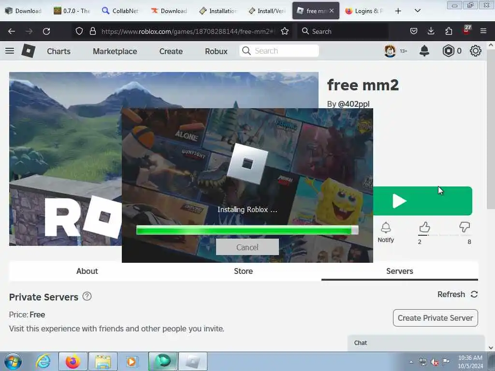Open the taskbar clock showing 10:36 AM

pyautogui.click(x=470, y=362)
